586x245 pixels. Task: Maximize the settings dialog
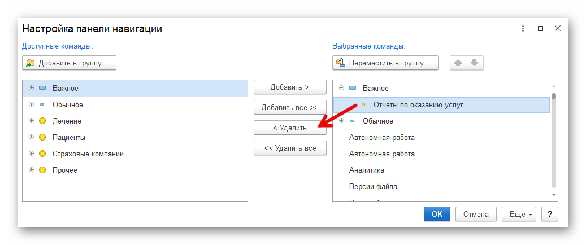pos(540,29)
